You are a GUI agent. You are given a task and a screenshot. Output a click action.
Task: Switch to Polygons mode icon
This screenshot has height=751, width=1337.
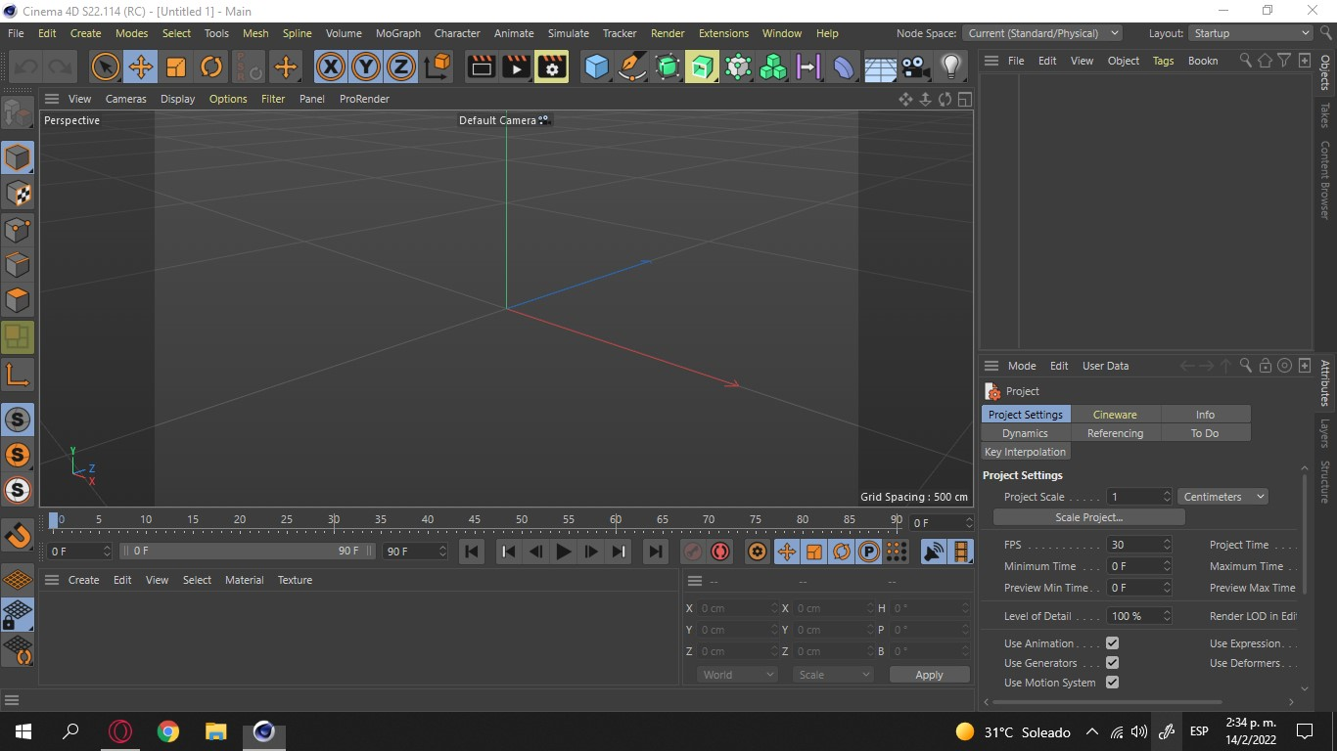pyautogui.click(x=18, y=300)
